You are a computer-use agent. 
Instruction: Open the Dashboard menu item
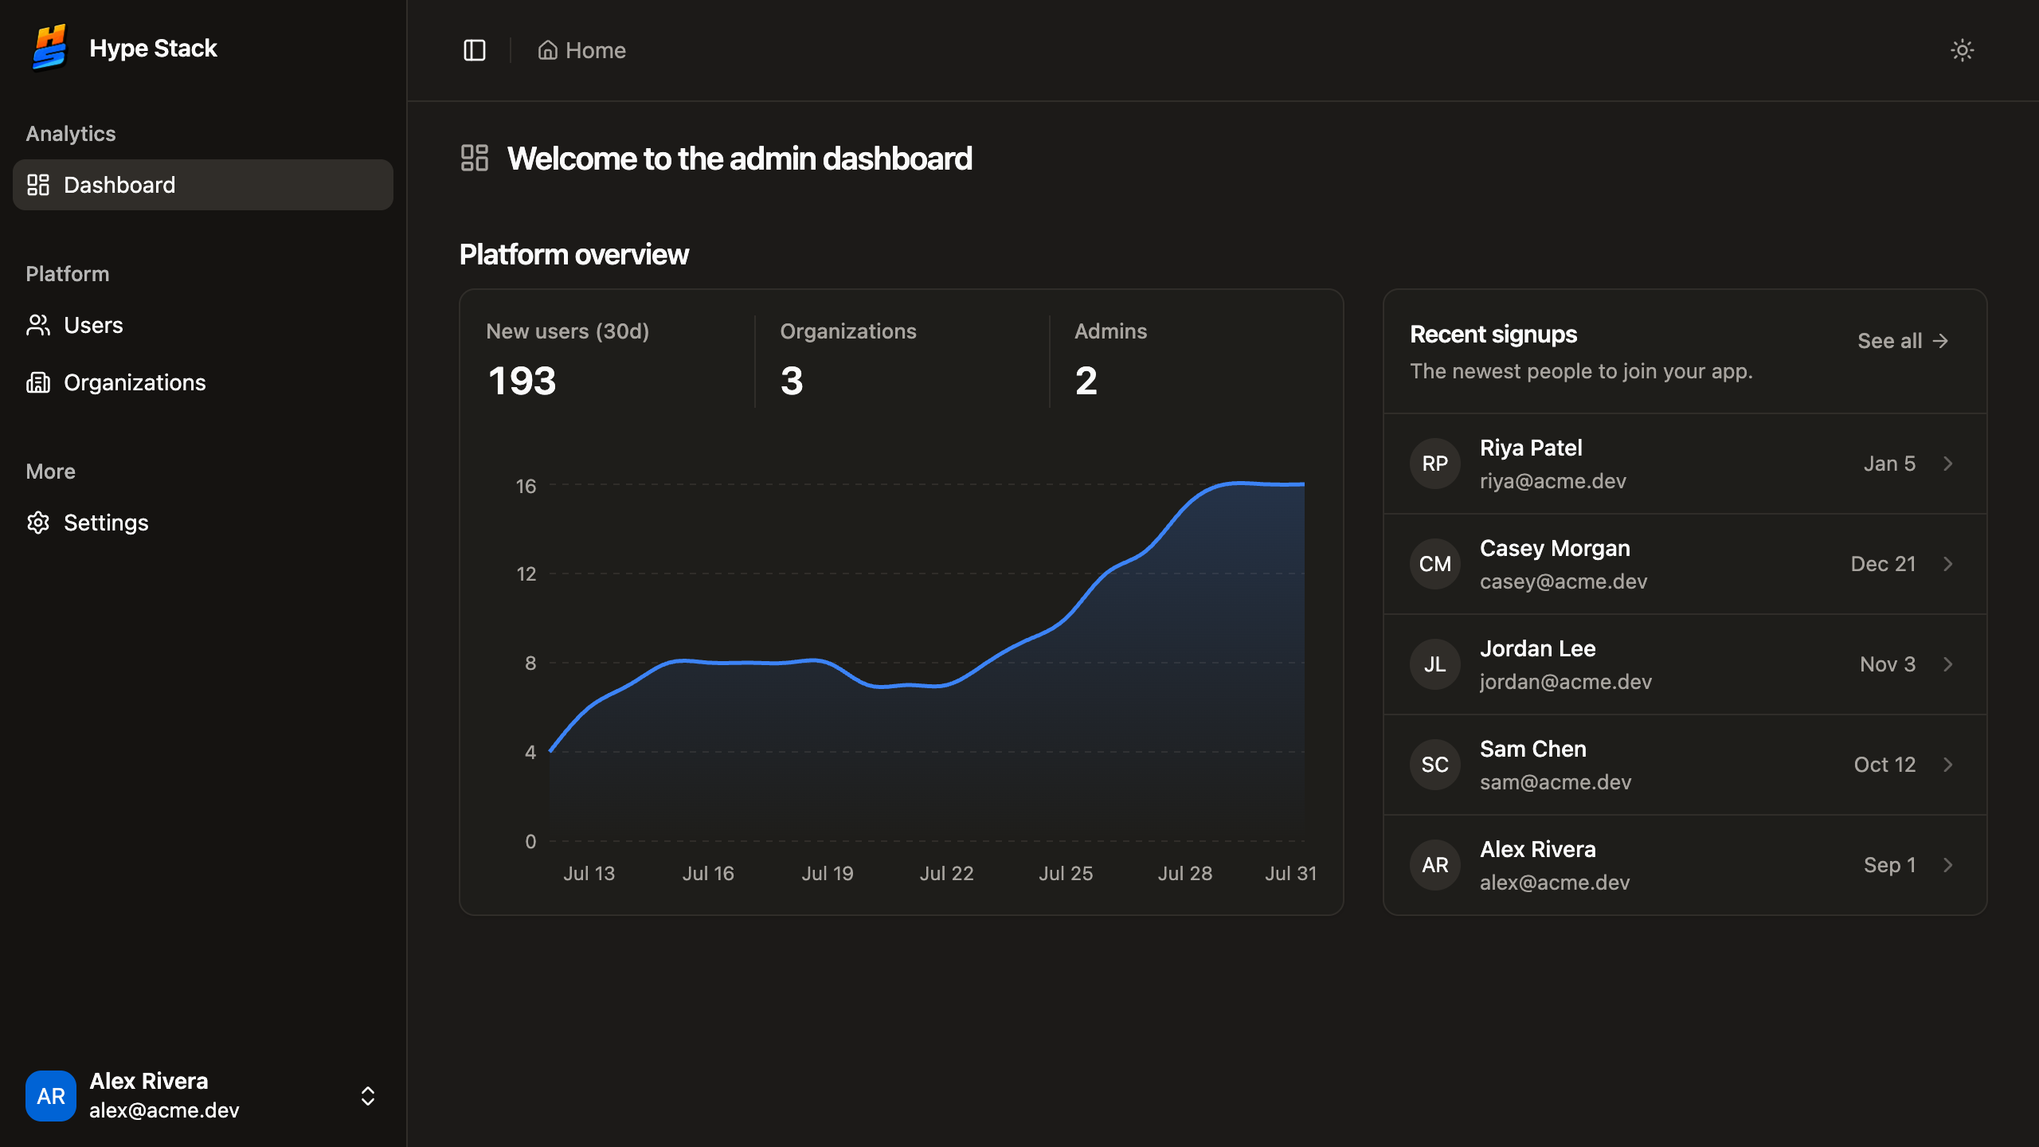coord(203,185)
